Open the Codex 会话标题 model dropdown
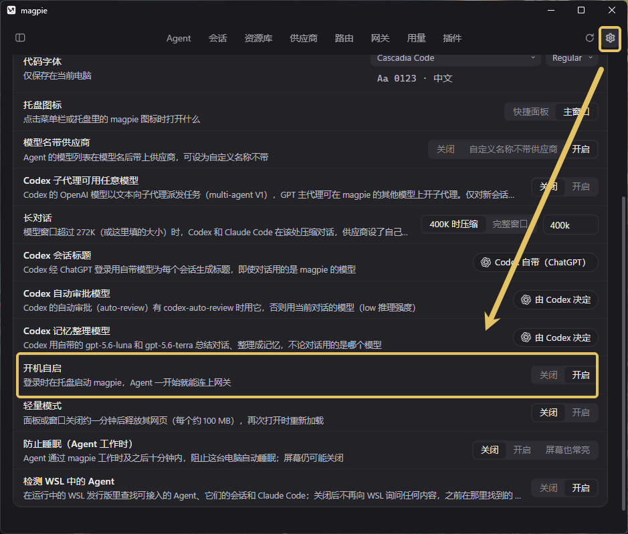Image resolution: width=628 pixels, height=534 pixels. coord(536,263)
